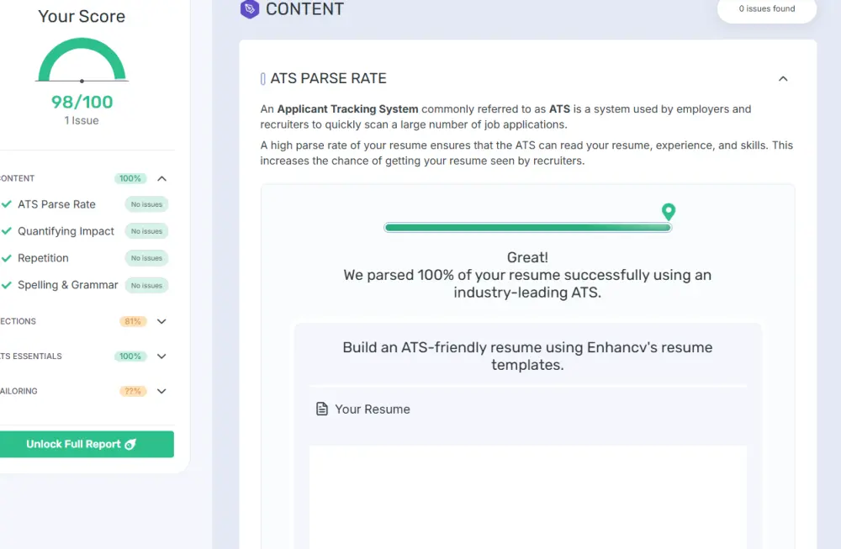
Task: Click the CONTENT section heading
Action: tap(304, 9)
